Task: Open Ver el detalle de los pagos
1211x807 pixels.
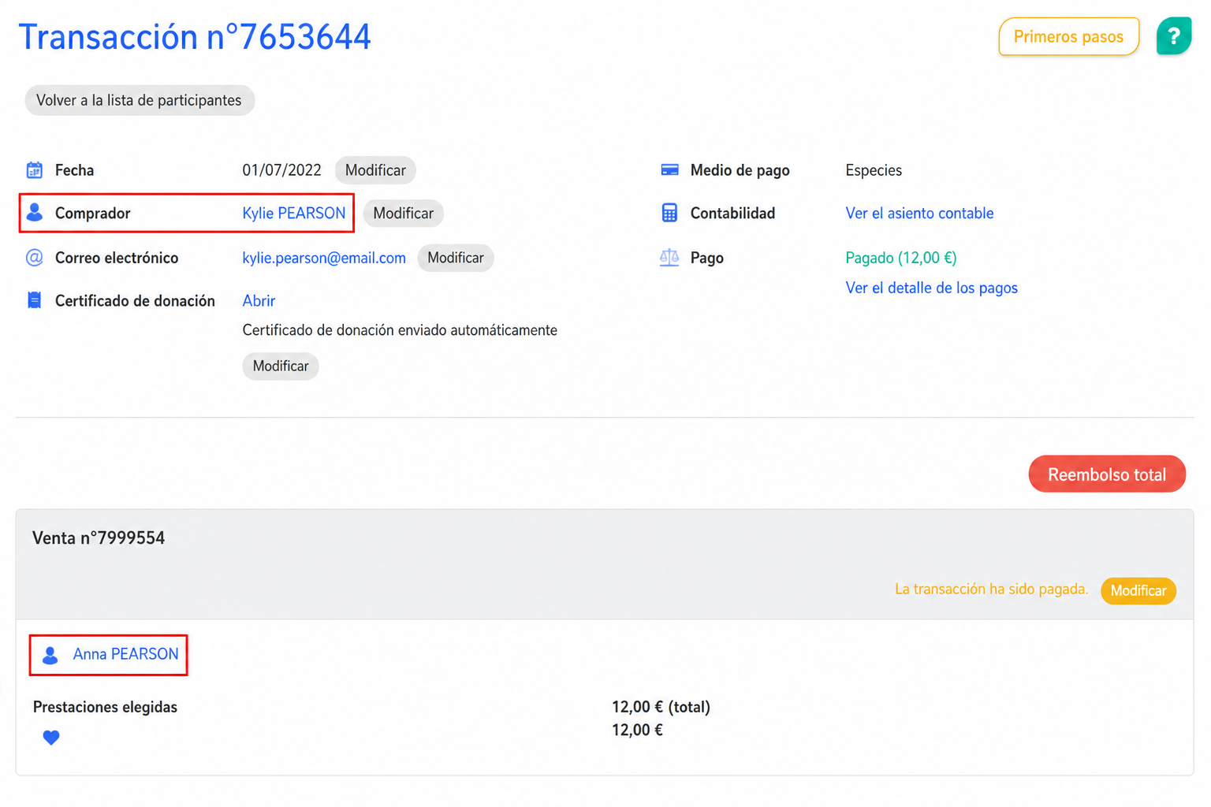Action: tap(931, 288)
